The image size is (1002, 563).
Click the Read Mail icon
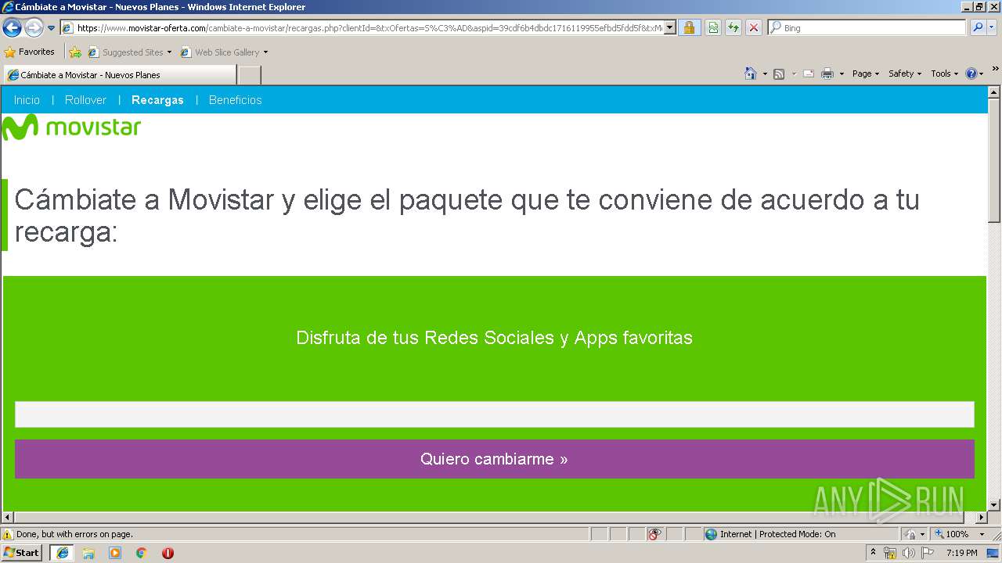click(809, 74)
